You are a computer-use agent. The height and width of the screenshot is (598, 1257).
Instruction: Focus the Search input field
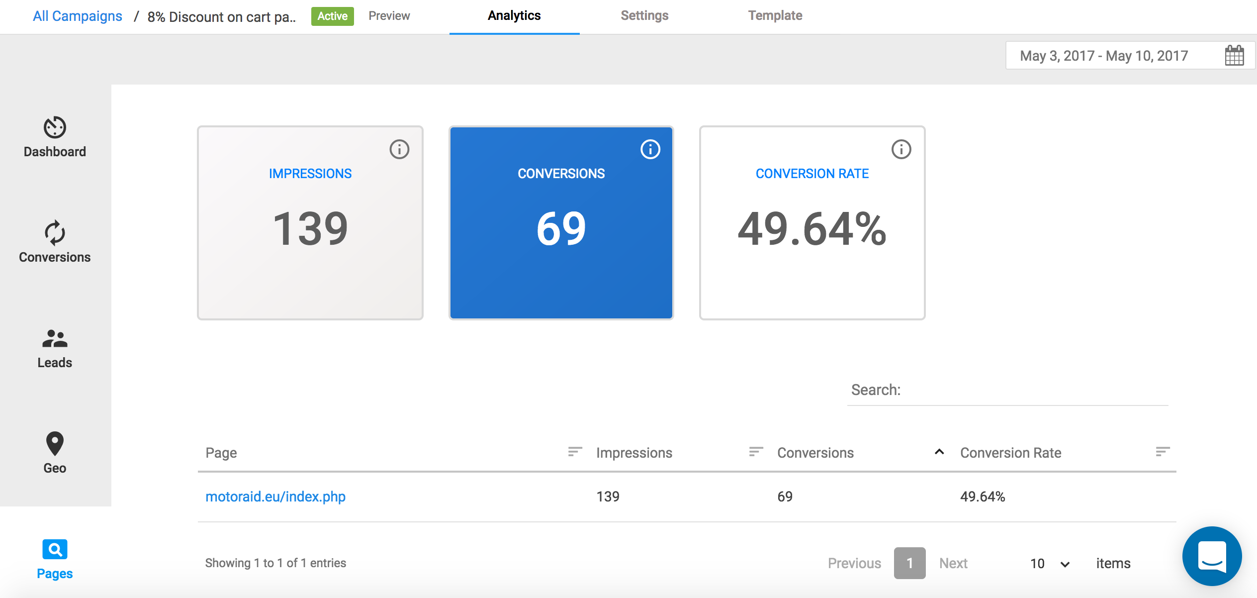[1034, 391]
